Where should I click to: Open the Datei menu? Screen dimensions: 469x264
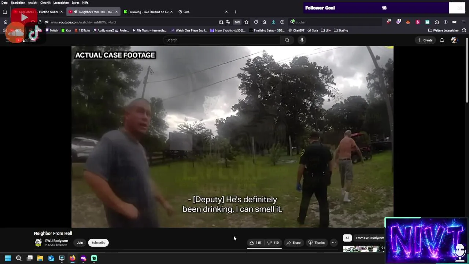tap(5, 3)
